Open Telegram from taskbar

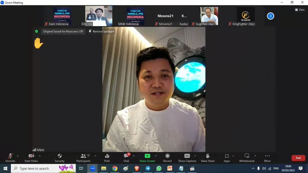148,168
